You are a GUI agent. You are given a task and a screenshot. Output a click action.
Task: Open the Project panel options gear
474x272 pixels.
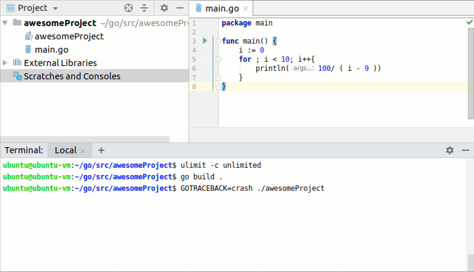(164, 8)
